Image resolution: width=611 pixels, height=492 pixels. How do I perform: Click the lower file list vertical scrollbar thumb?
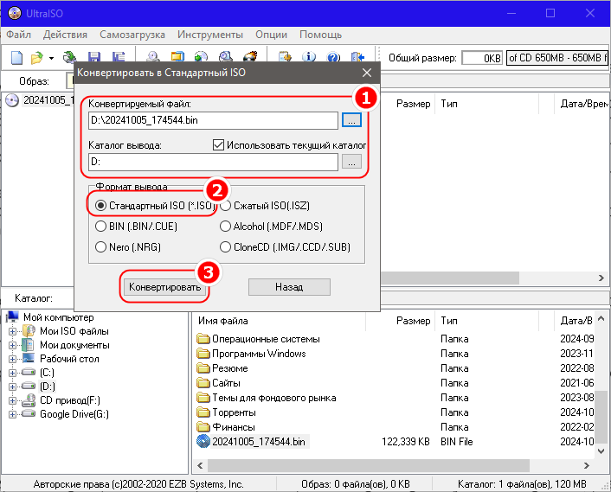(601, 417)
